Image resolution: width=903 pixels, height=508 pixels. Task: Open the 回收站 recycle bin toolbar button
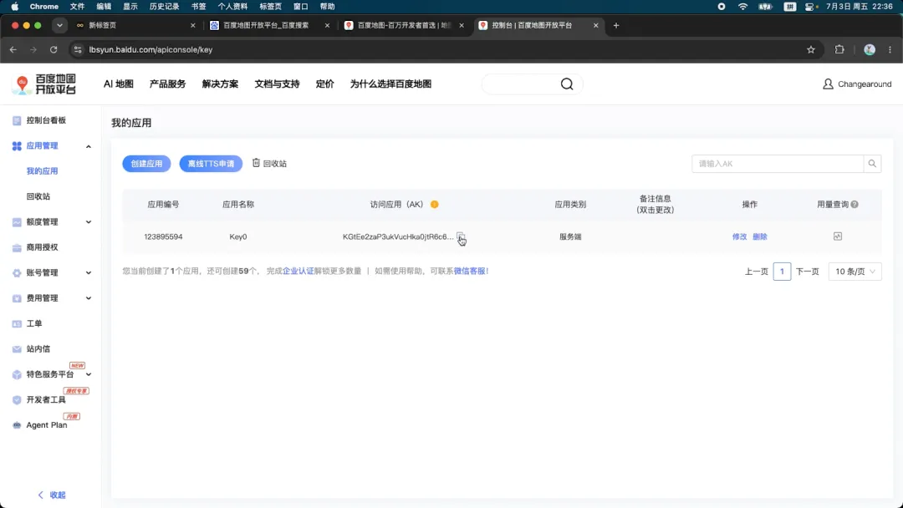click(269, 164)
